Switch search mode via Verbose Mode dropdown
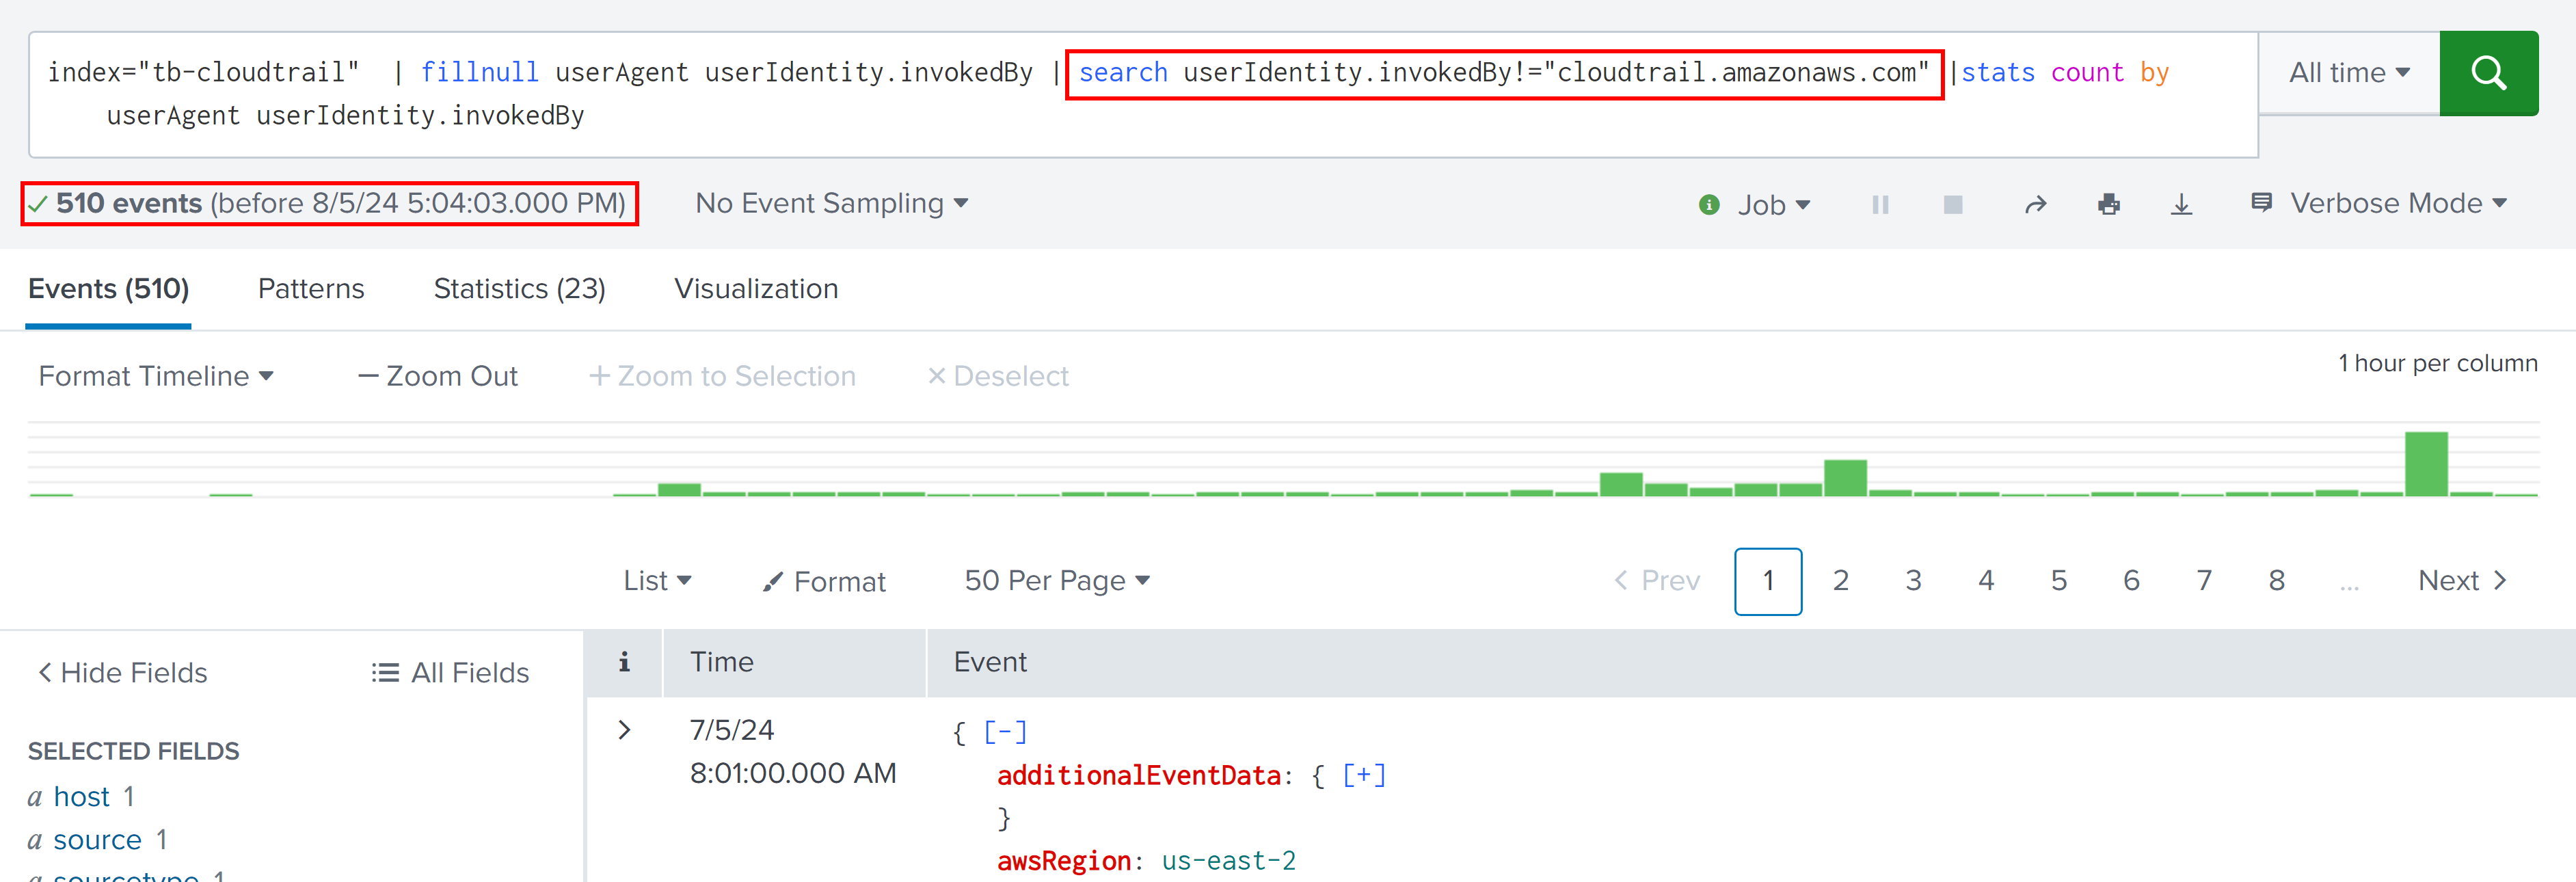The height and width of the screenshot is (882, 2576). click(x=2381, y=203)
